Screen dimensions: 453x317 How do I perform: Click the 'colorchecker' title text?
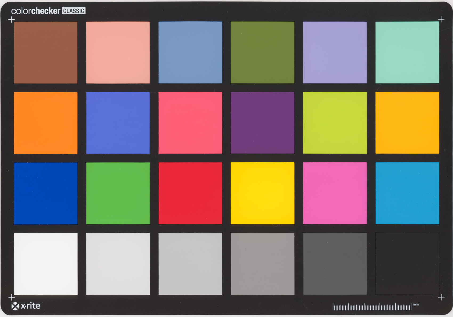tap(36, 11)
